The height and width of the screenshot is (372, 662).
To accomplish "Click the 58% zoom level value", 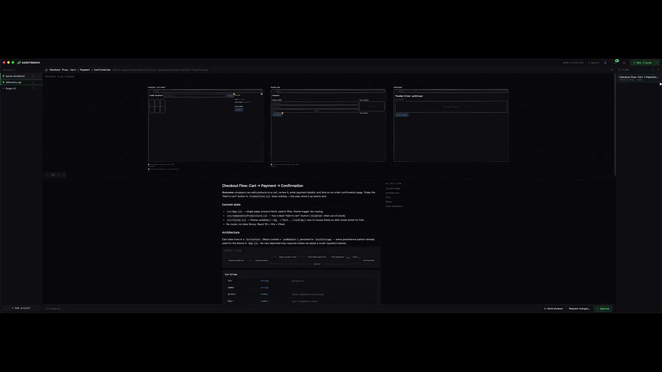I will (x=53, y=175).
